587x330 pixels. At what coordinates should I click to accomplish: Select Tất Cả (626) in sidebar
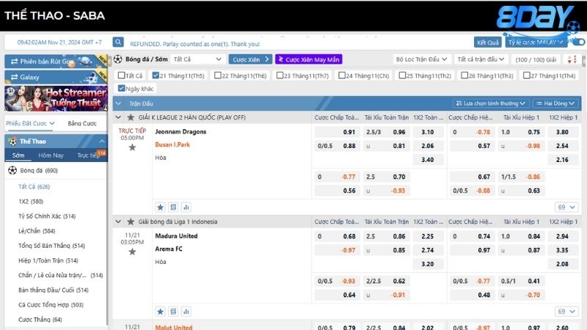point(34,187)
